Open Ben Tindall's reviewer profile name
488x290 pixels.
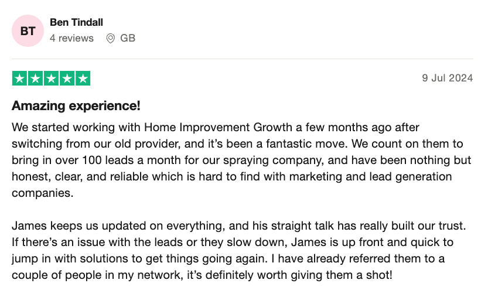(x=76, y=22)
